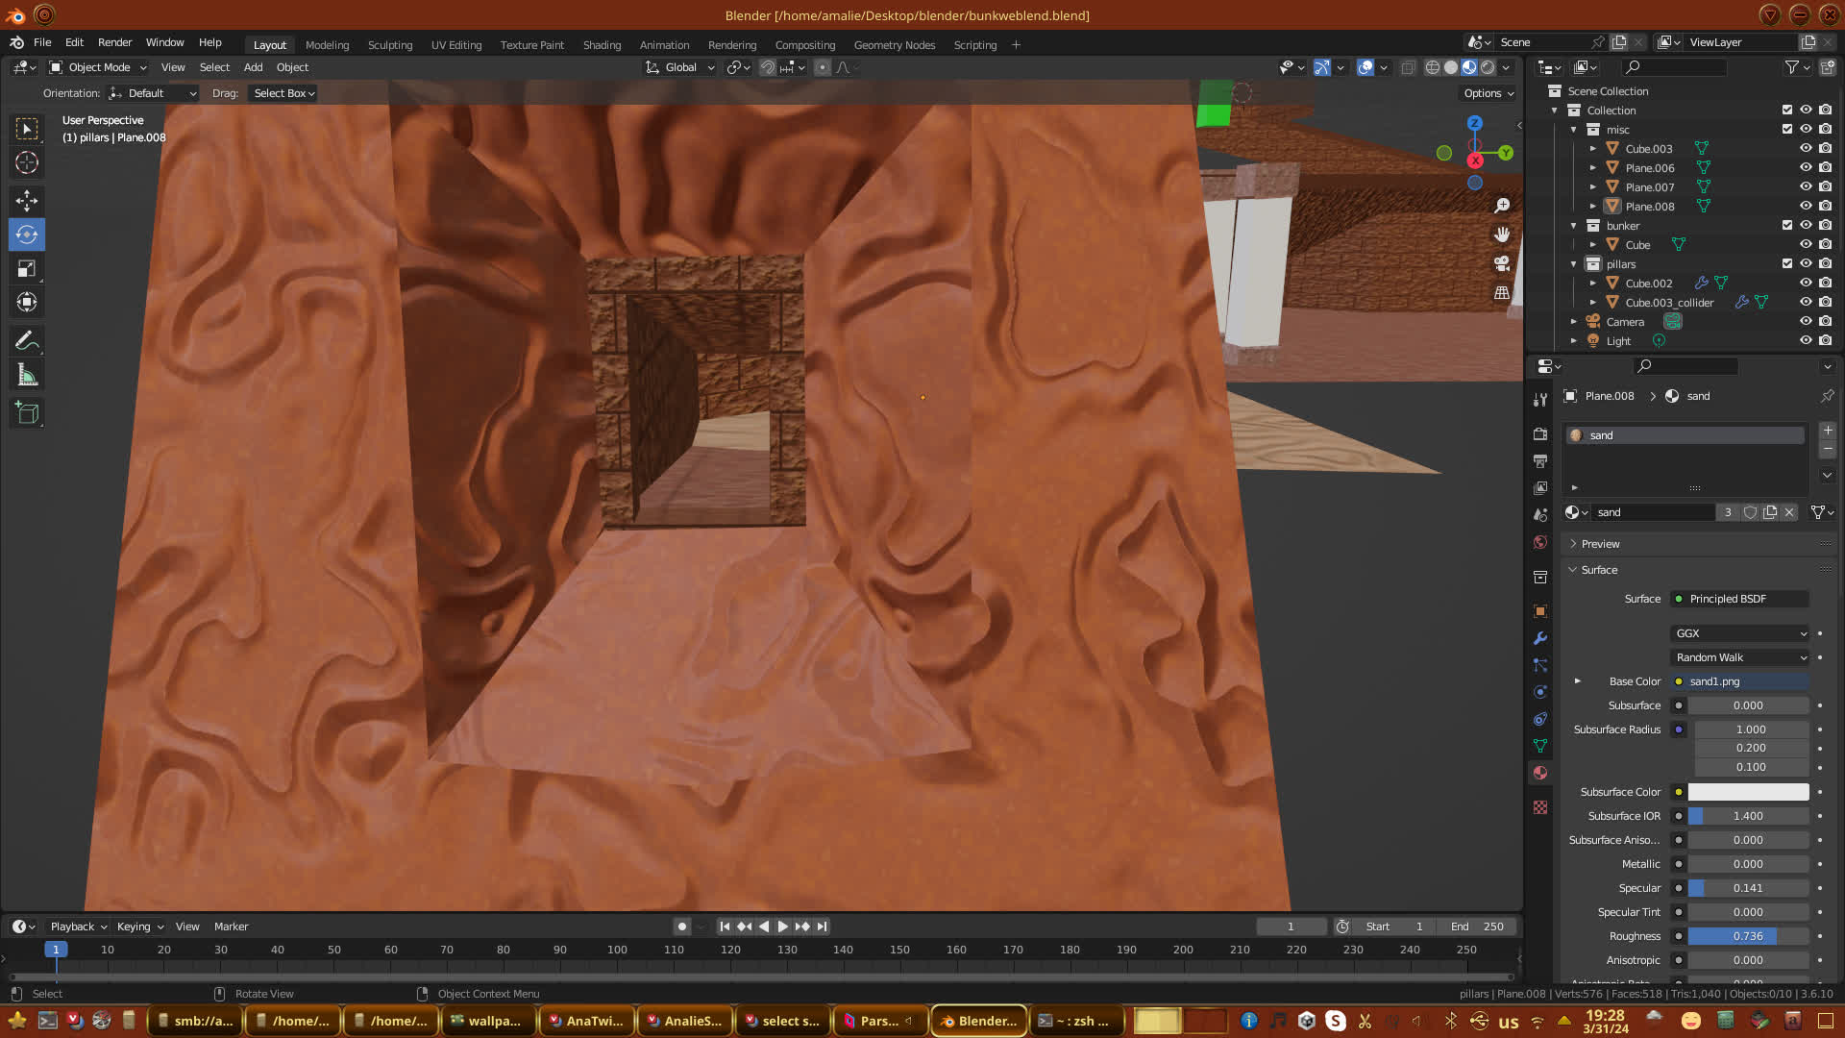The width and height of the screenshot is (1845, 1038).
Task: Choose the Annotate pencil tool
Action: (x=27, y=340)
